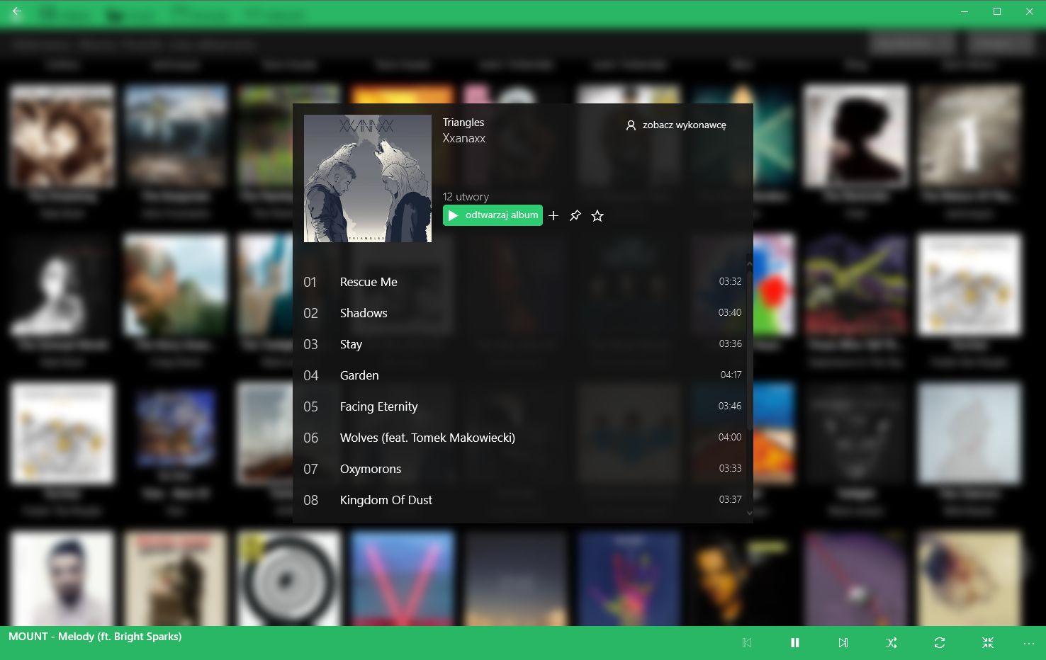Select track 03 Stay
The height and width of the screenshot is (660, 1046).
523,344
